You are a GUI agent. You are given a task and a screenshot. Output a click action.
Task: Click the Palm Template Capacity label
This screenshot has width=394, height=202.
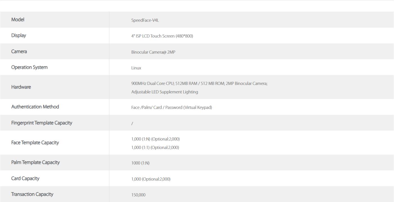pyautogui.click(x=35, y=162)
